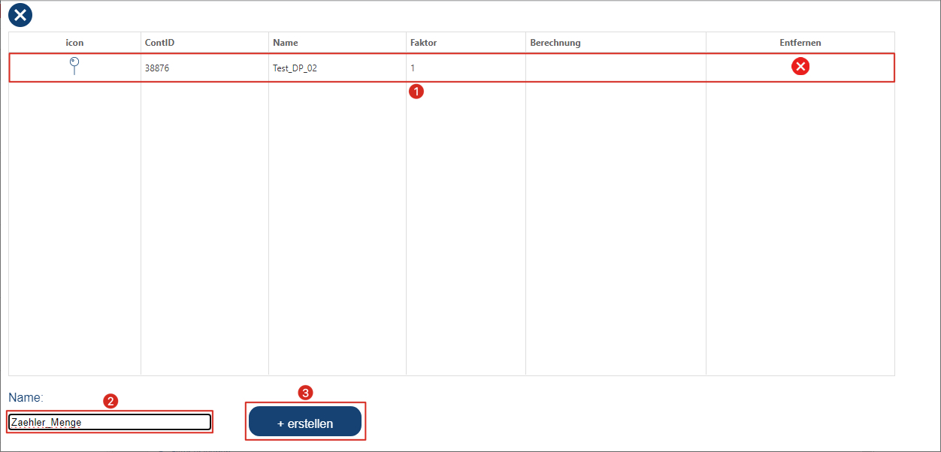The width and height of the screenshot is (941, 452).
Task: Click the red annotation marker 3
Action: point(305,392)
